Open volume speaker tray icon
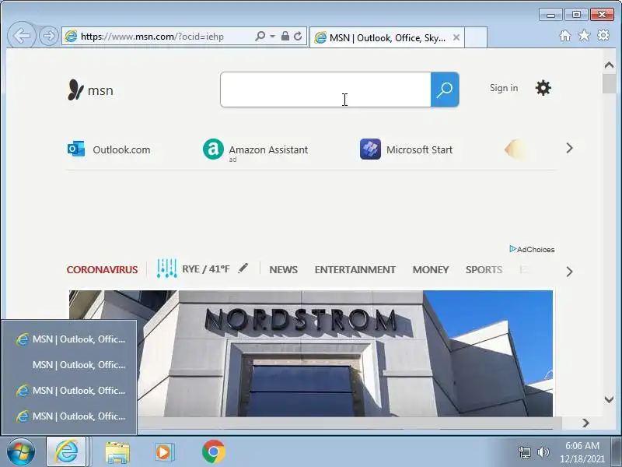This screenshot has width=622, height=467. pyautogui.click(x=543, y=452)
